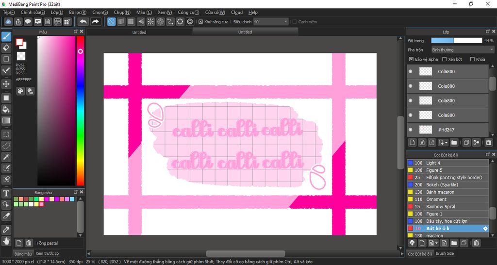This screenshot has height=265, width=497.
Task: Enable concentric circle snap guide
Action: tap(160, 21)
